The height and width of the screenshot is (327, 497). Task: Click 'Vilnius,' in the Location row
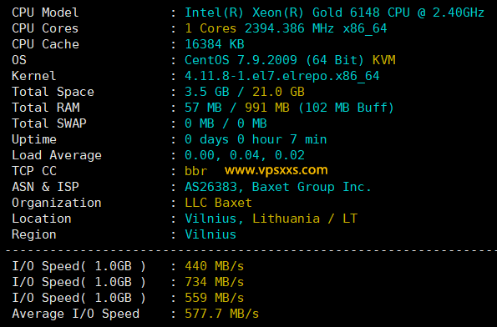pyautogui.click(x=215, y=219)
